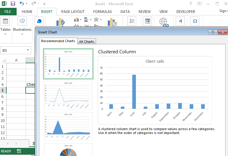The width and height of the screenshot is (228, 156).
Task: Click the Insert Chart dialog help button
Action: (x=213, y=32)
